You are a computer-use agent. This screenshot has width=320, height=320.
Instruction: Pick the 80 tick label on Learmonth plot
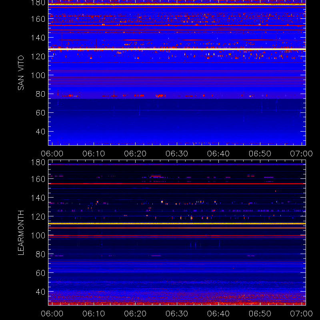[41, 254]
